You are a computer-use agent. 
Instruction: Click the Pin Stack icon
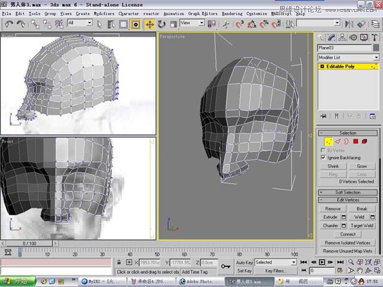click(324, 116)
